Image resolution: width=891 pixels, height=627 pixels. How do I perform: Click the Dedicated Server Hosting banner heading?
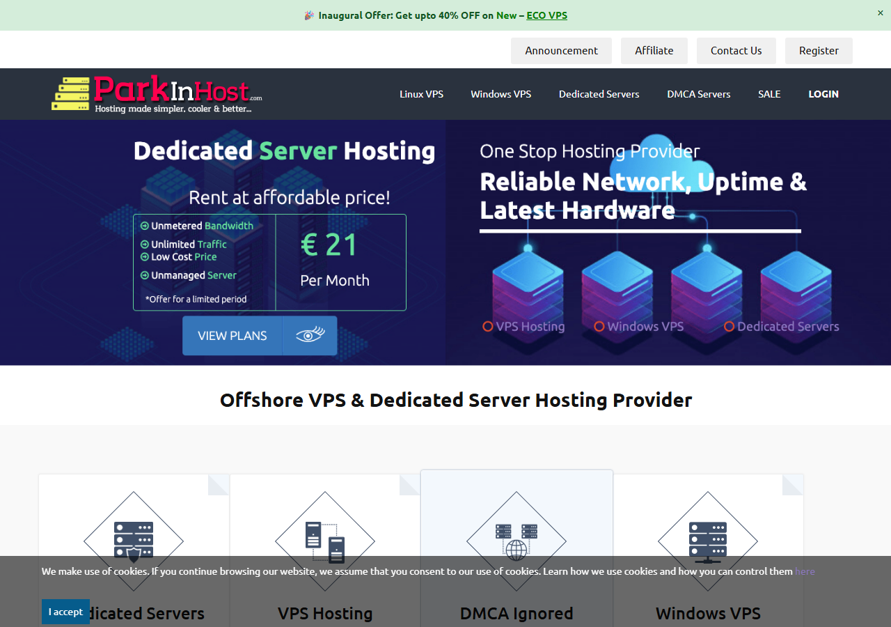point(284,151)
